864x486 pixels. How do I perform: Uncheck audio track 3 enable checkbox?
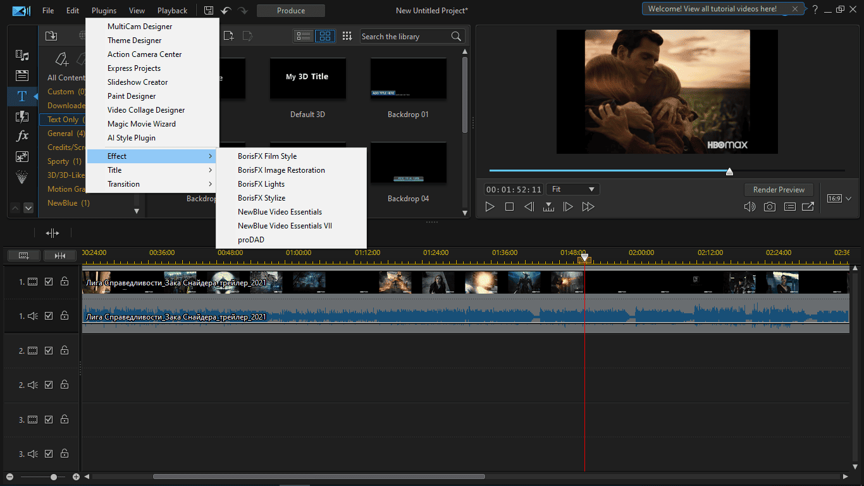tap(49, 454)
